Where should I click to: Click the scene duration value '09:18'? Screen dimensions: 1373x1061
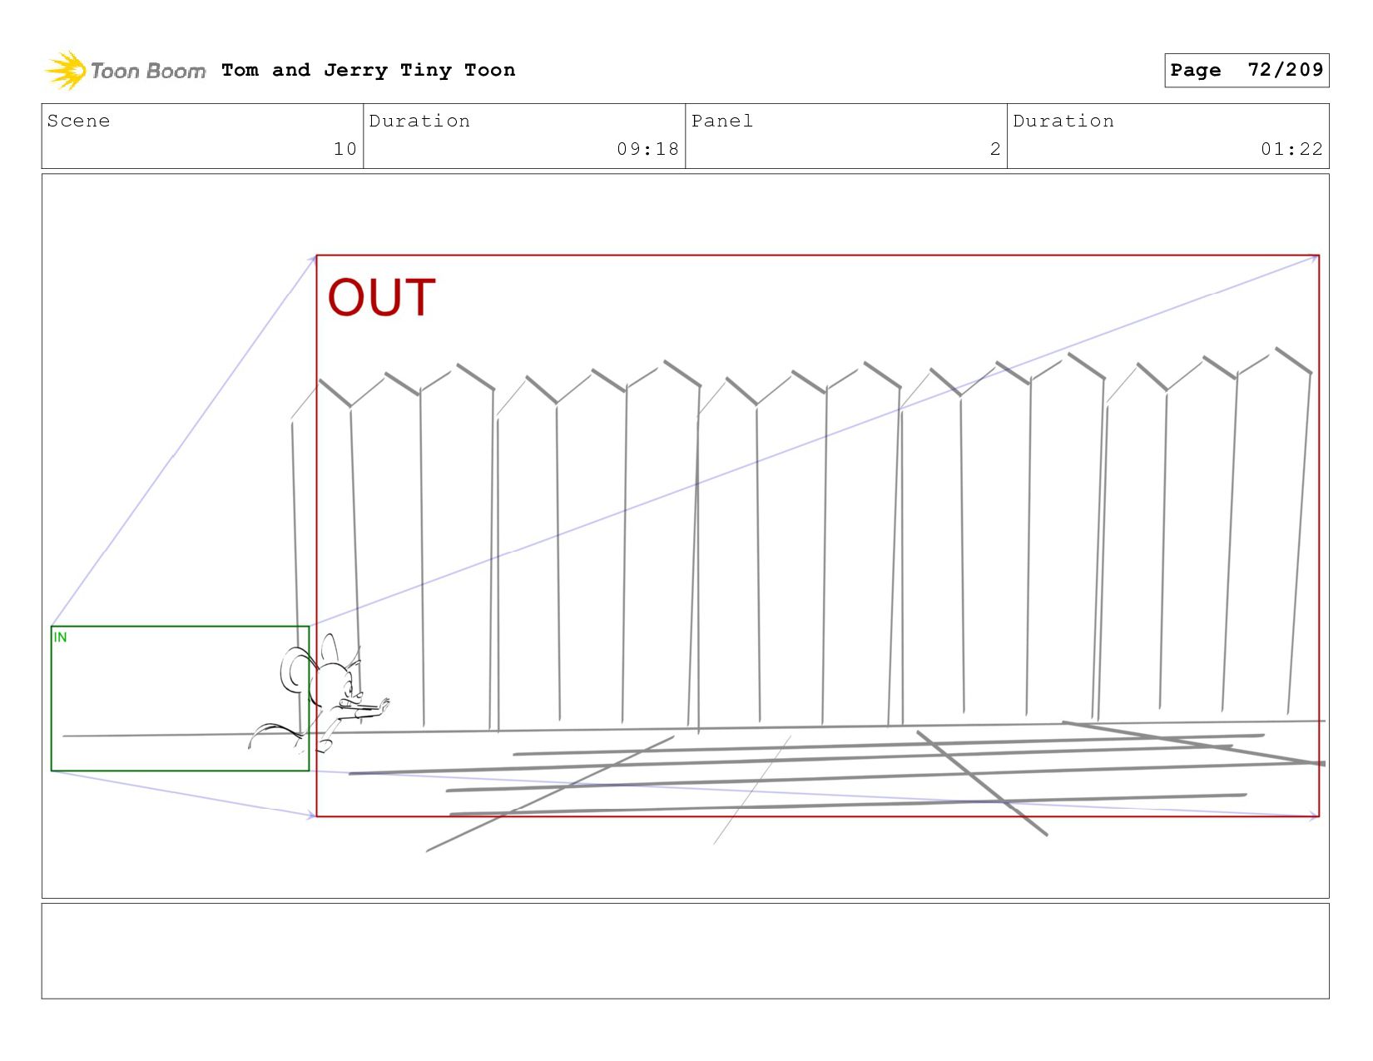click(647, 149)
